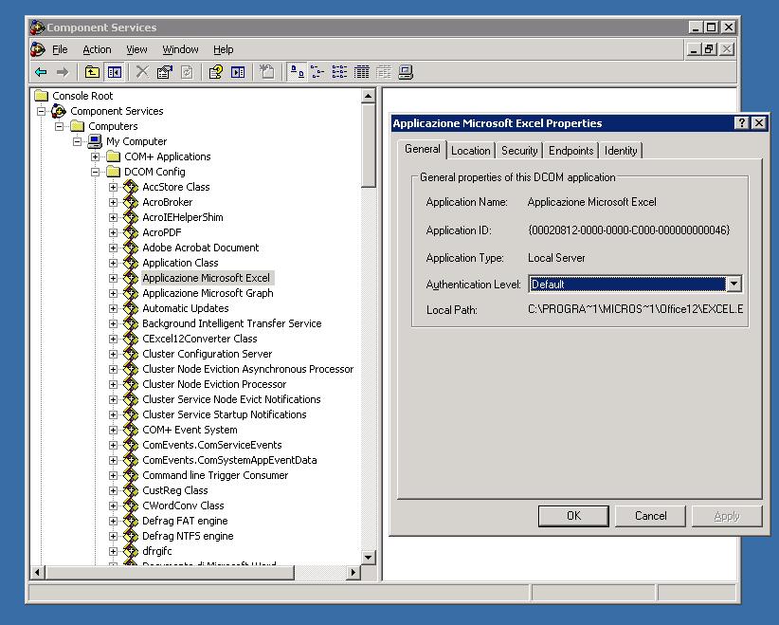
Task: Click the Console Root folder icon
Action: [42, 96]
